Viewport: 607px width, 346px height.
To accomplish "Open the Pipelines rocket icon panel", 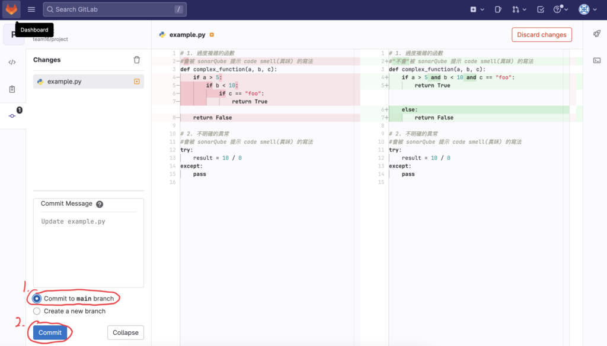I will (597, 34).
